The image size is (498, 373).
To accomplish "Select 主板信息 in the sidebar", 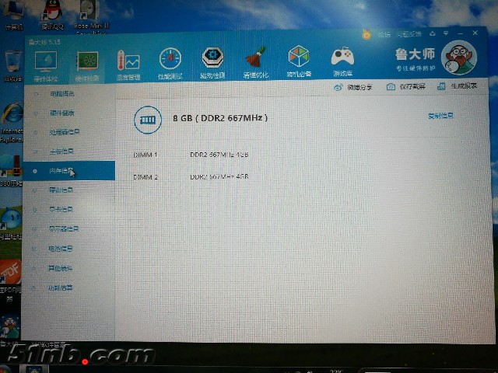I will (61, 151).
